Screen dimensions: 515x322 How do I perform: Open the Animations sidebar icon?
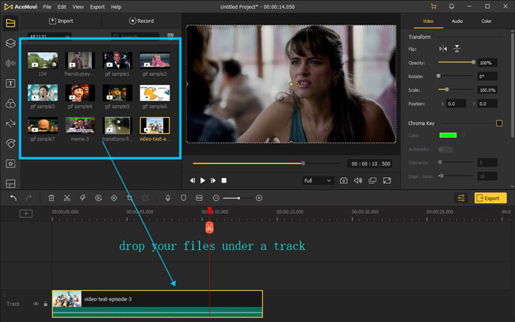(10, 143)
